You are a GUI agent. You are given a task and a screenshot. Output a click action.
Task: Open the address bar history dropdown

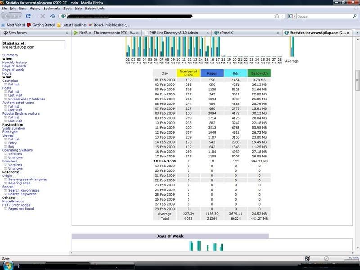[x=283, y=16]
